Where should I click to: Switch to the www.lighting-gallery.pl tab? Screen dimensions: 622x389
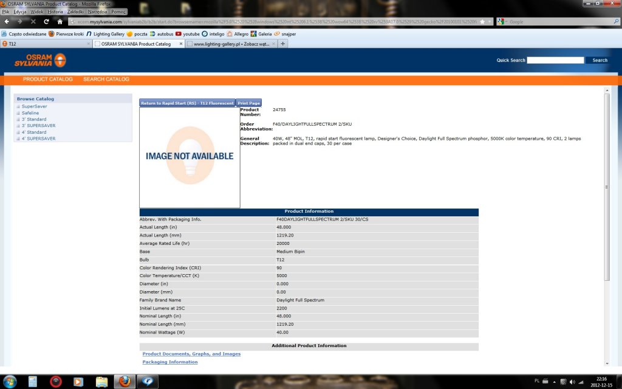click(x=231, y=44)
